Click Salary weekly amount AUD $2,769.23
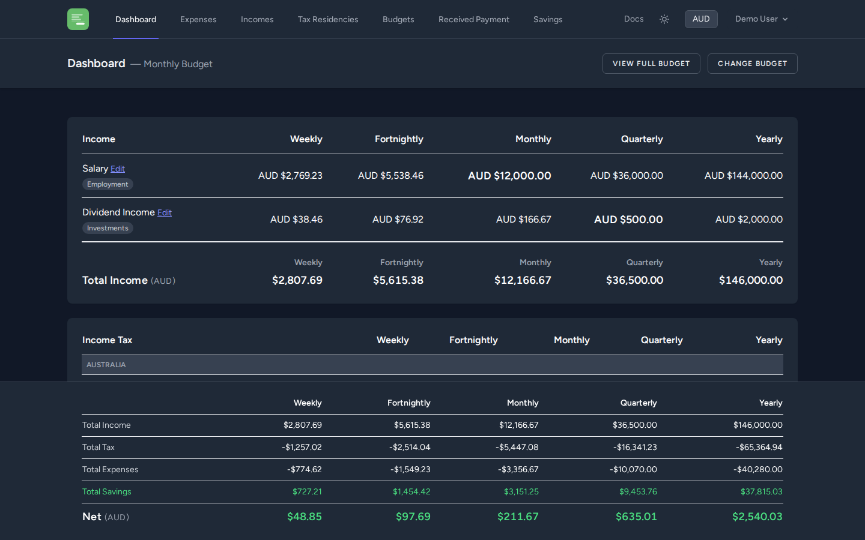The image size is (865, 540). click(290, 176)
